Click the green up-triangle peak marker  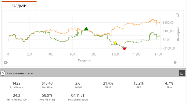[x=86, y=29]
